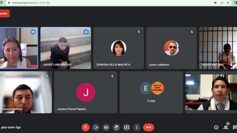Viewport: 237px width, 133px height.
Task: Click the 'ASAEP ANCON2' name label
Action: 213,64
